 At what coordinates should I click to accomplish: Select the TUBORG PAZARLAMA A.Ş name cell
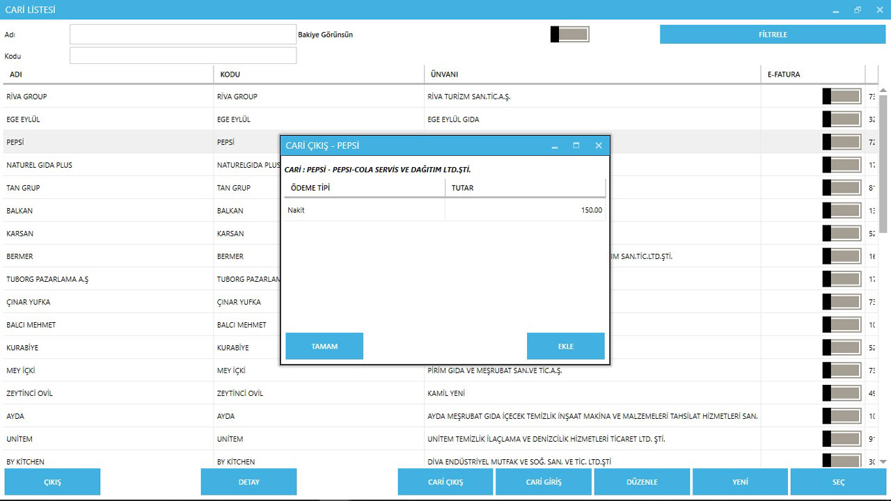[109, 279]
